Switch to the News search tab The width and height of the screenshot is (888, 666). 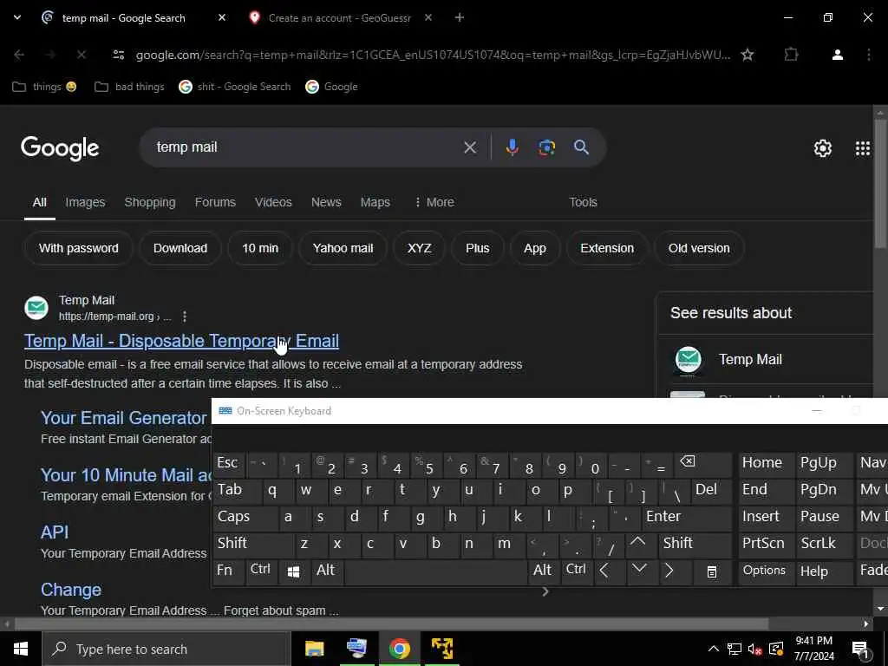coord(326,202)
